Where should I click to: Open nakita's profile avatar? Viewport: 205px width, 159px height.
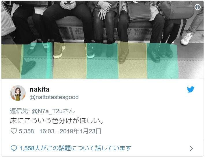[x=18, y=93]
